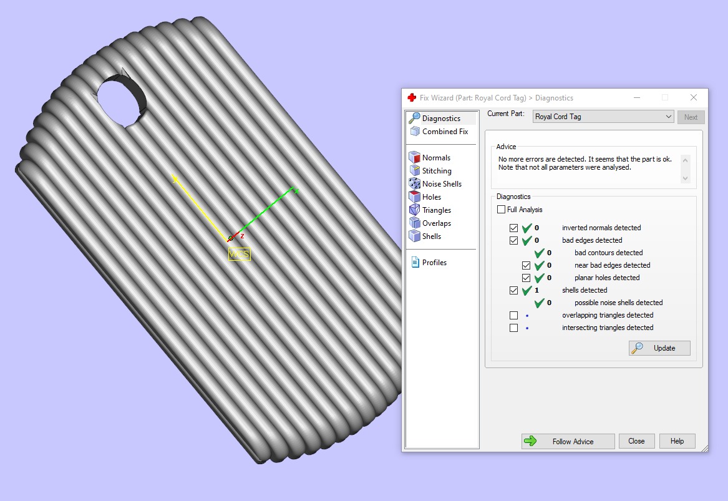Viewport: 728px width, 501px height.
Task: Click the Noise Shells dice icon
Action: coord(414,183)
